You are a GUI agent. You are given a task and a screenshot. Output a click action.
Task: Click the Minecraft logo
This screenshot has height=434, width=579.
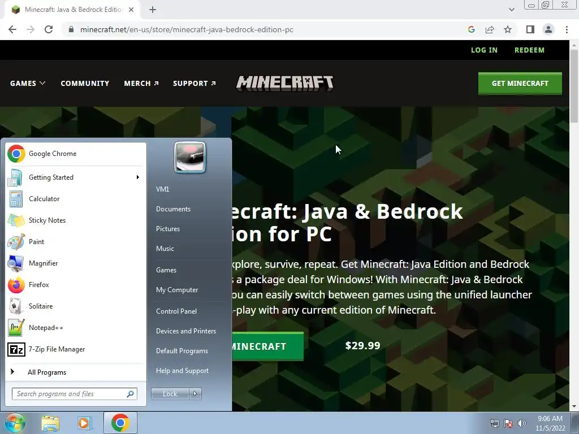tap(285, 84)
